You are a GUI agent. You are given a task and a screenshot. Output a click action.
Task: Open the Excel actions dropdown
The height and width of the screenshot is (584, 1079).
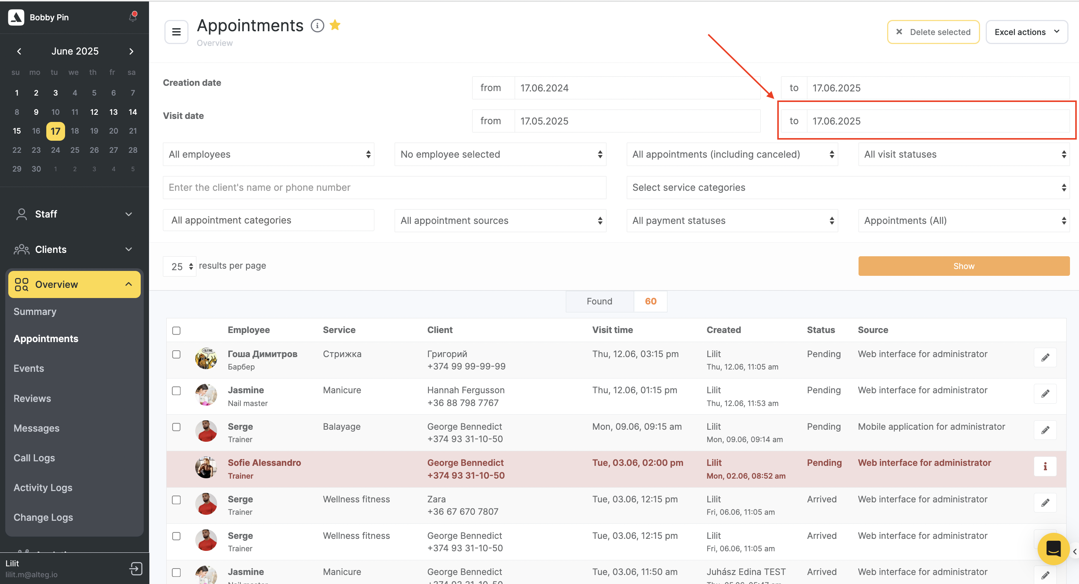click(x=1026, y=32)
